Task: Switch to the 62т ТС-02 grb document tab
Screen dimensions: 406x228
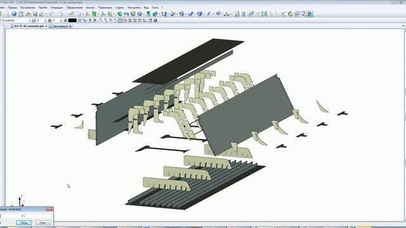Action: (x=29, y=26)
